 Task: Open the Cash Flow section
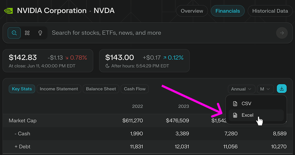tap(135, 89)
